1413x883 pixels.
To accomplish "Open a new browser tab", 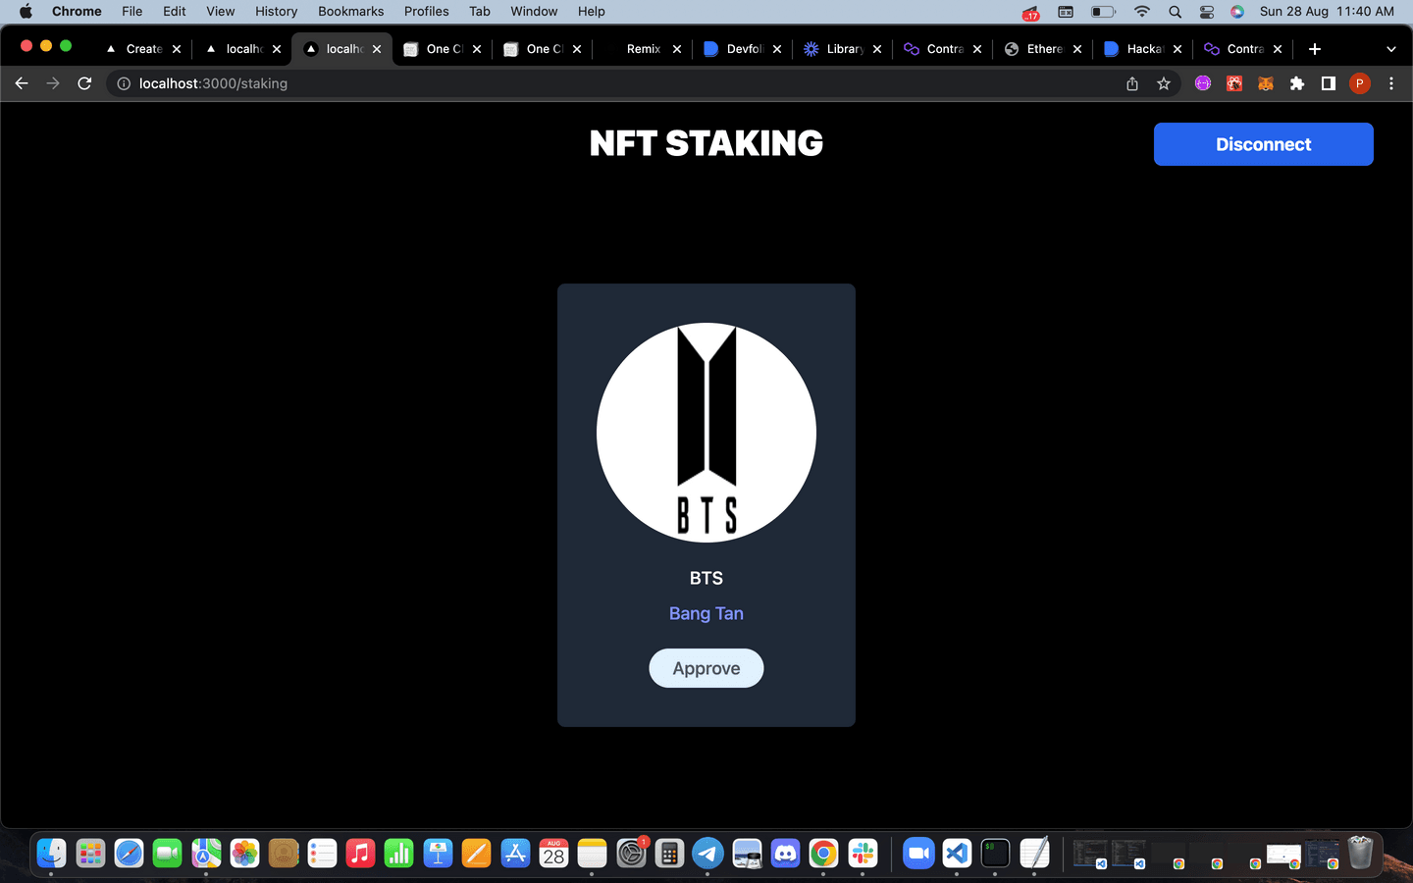I will click(x=1315, y=49).
